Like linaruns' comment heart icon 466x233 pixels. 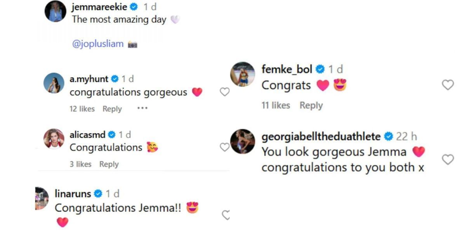[226, 215]
